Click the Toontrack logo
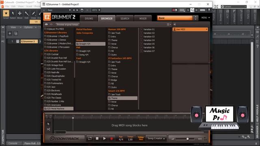 [65, 139]
